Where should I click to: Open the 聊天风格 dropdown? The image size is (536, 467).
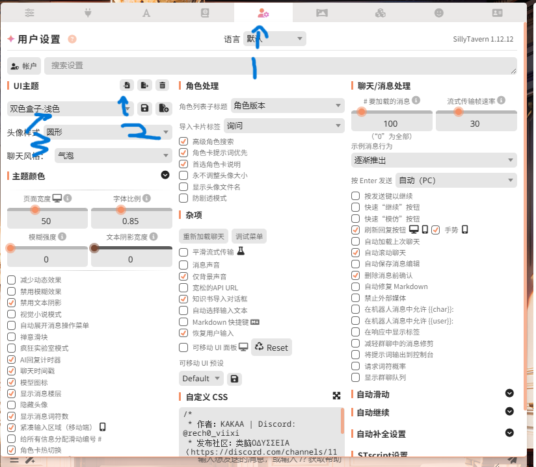pyautogui.click(x=113, y=155)
